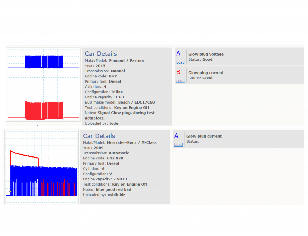Click uploader name tode
Image resolution: width=308 pixels, height=236 pixels.
pos(114,123)
